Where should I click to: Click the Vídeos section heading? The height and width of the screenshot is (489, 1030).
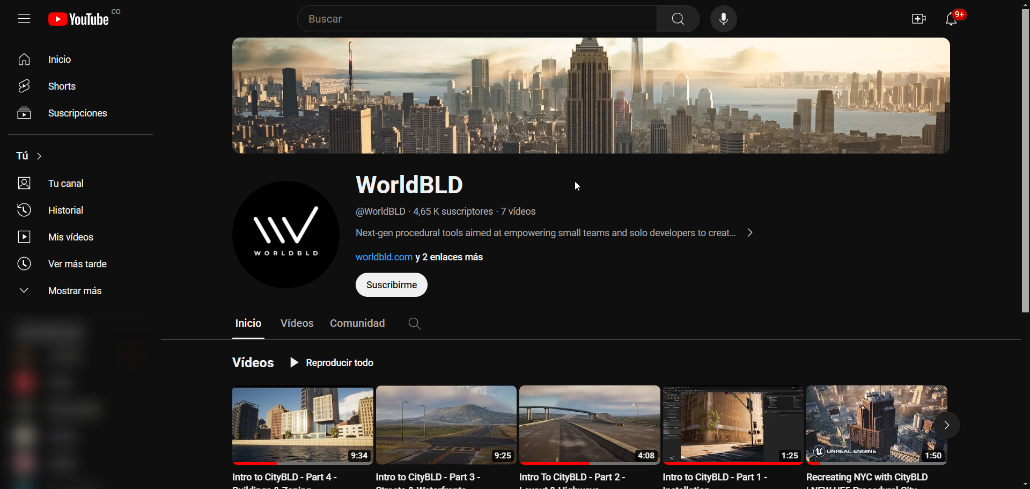[x=253, y=363]
